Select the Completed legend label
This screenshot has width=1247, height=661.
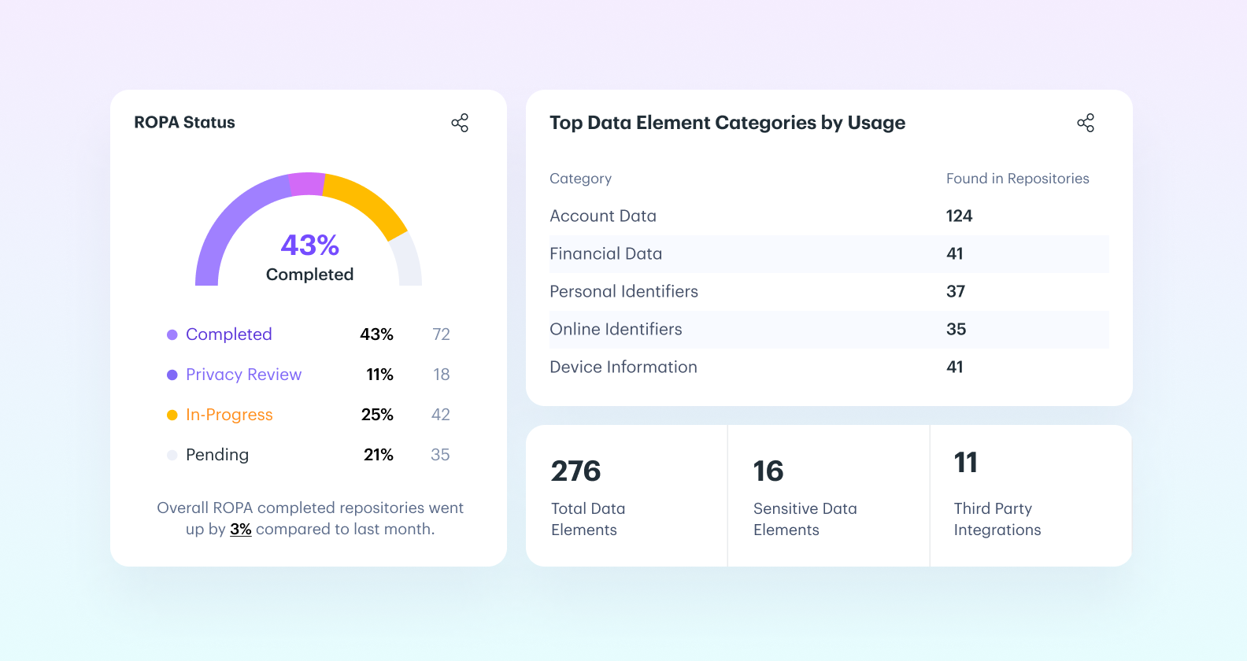coord(229,334)
